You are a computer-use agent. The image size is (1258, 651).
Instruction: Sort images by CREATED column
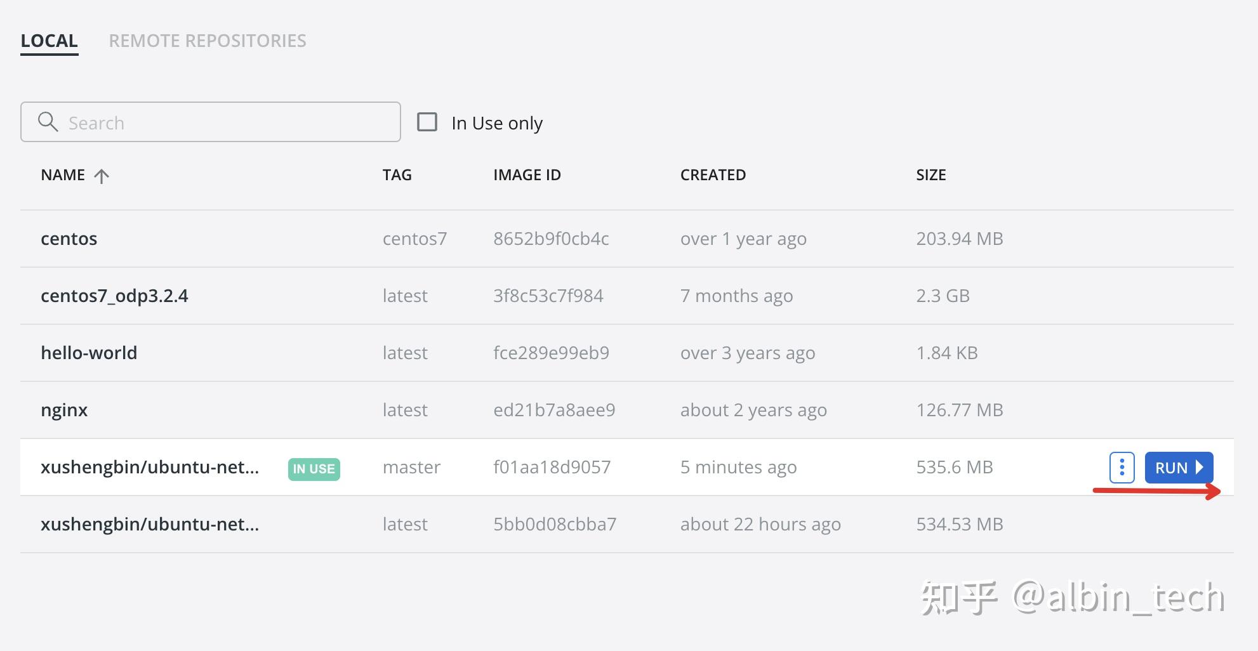pos(713,175)
